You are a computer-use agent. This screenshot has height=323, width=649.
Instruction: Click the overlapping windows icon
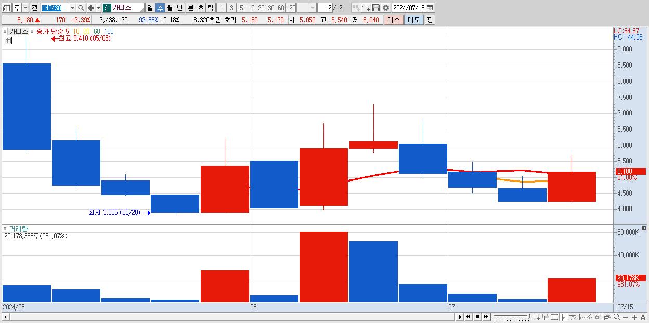(x=546, y=317)
